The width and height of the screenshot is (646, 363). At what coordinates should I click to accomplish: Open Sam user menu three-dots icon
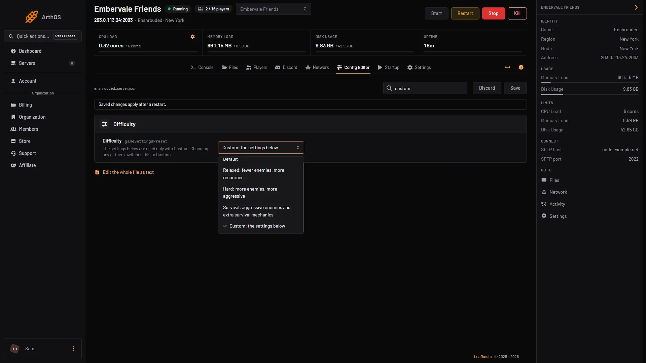click(x=73, y=349)
